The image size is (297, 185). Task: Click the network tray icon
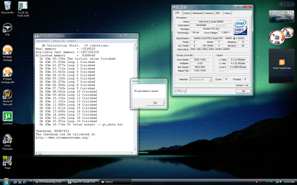[277, 182]
